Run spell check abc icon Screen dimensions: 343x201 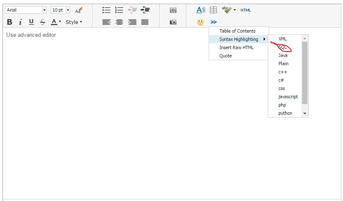(226, 10)
